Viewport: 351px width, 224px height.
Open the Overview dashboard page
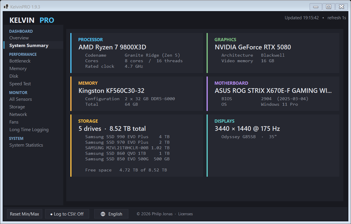coord(19,38)
